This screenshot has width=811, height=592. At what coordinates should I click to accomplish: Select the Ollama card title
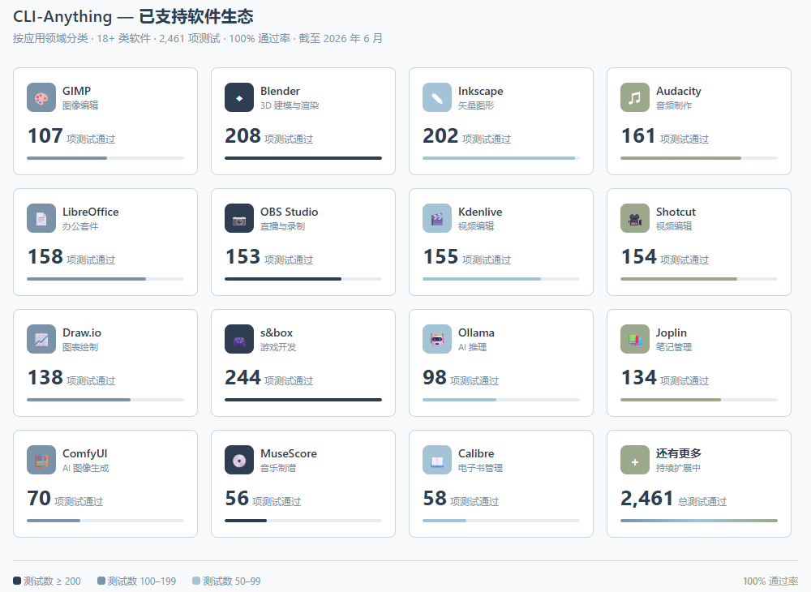[x=476, y=333]
